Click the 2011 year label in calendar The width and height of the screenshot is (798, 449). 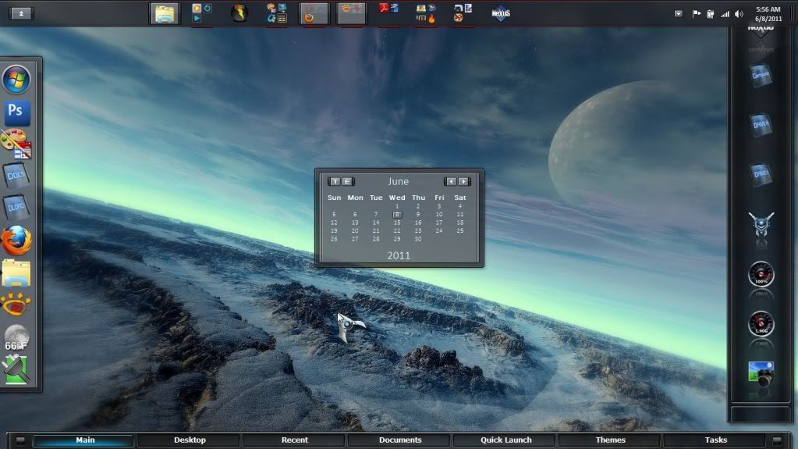[x=399, y=256]
